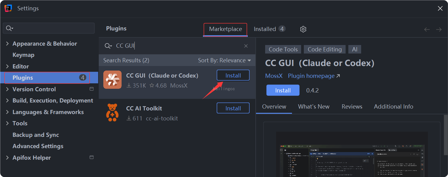Image resolution: width=448 pixels, height=177 pixels.
Task: Click the CC AI Toolkit download count icon
Action: (129, 118)
